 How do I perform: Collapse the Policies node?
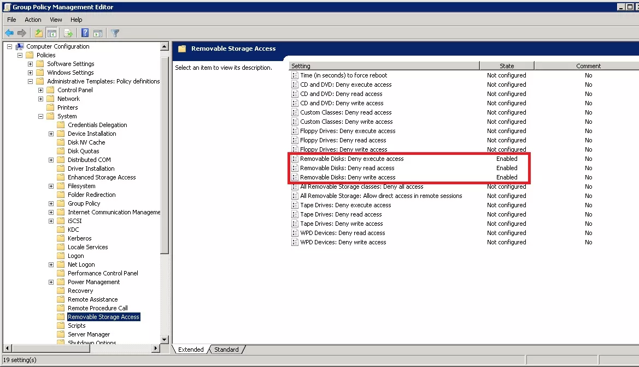coord(20,55)
